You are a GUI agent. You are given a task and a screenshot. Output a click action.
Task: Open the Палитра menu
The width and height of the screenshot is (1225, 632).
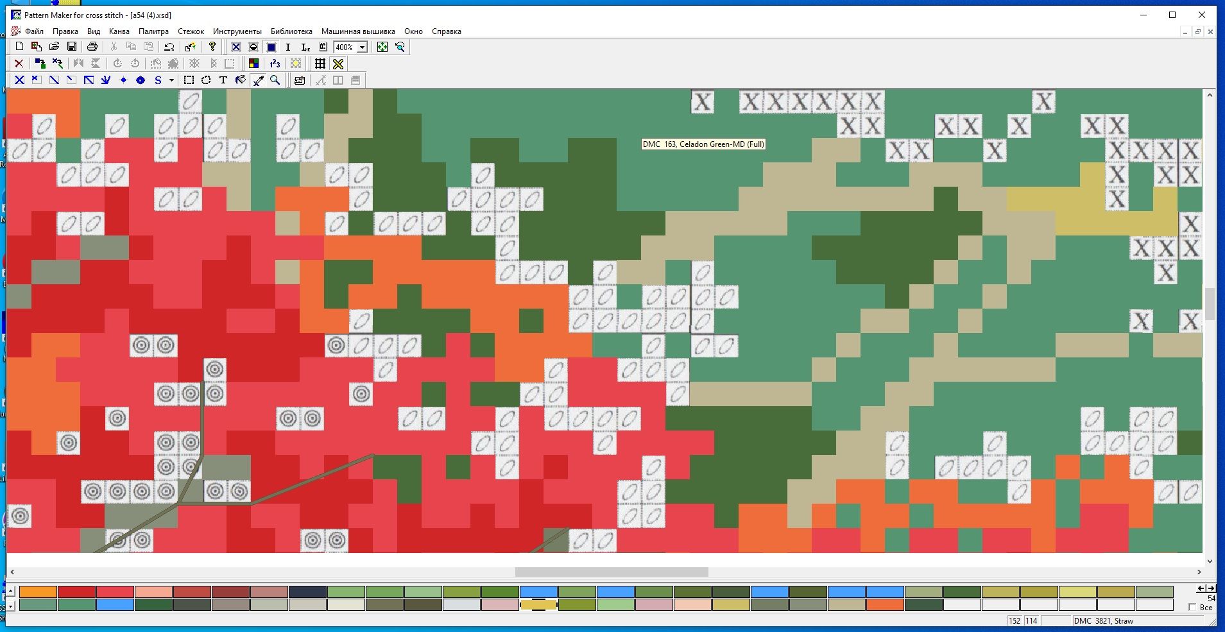[x=153, y=31]
